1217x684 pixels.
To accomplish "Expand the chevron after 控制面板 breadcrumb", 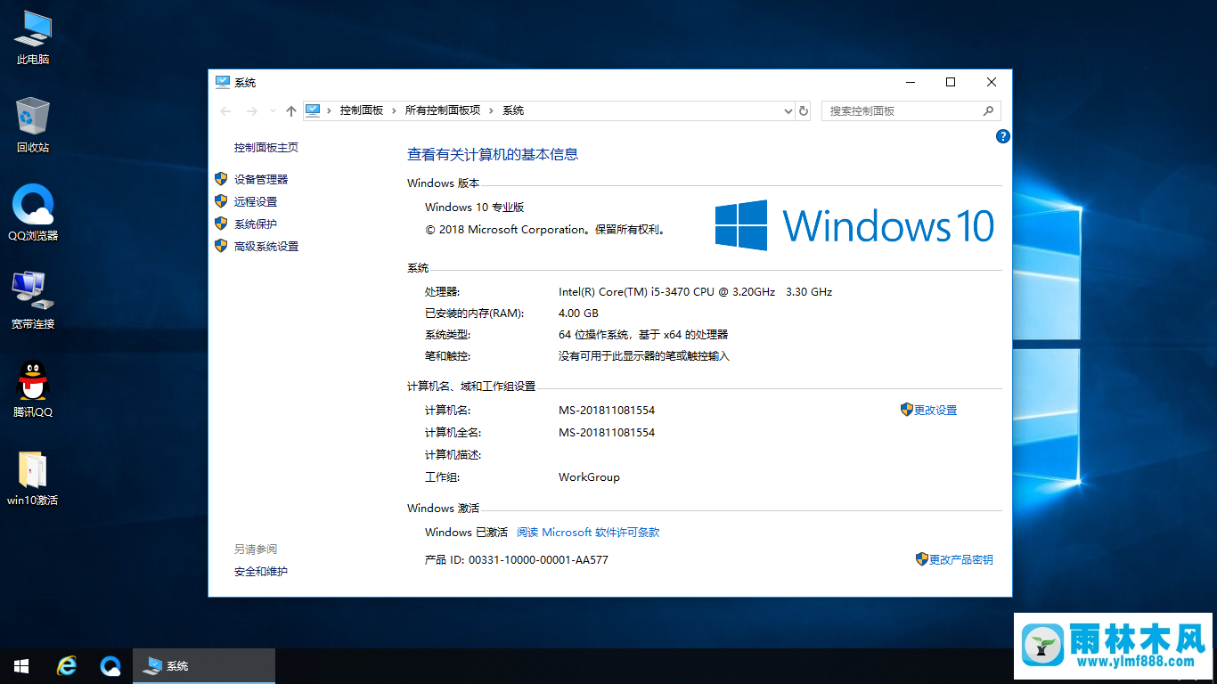I will pos(394,110).
